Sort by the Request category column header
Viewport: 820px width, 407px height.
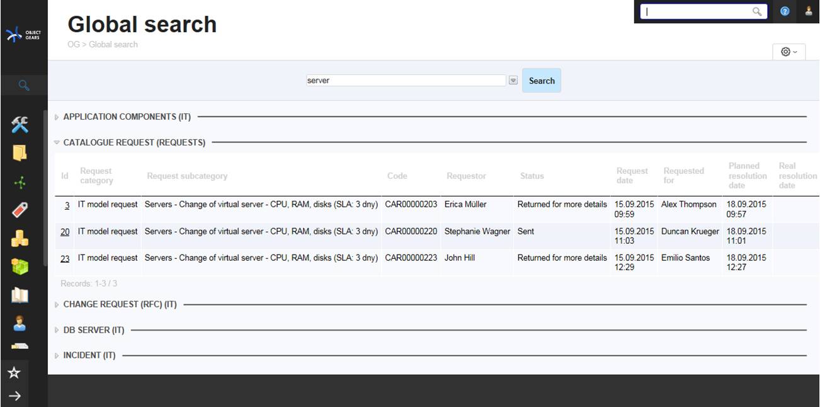(x=96, y=176)
